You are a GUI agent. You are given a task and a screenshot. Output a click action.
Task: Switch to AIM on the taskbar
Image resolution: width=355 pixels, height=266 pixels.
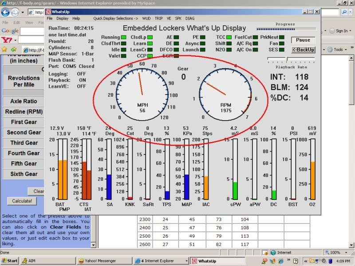point(48,261)
